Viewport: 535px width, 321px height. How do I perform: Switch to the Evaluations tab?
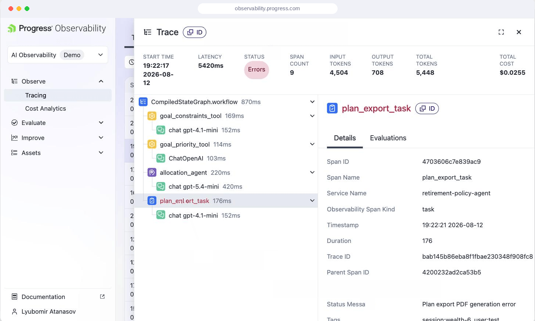[x=388, y=138]
